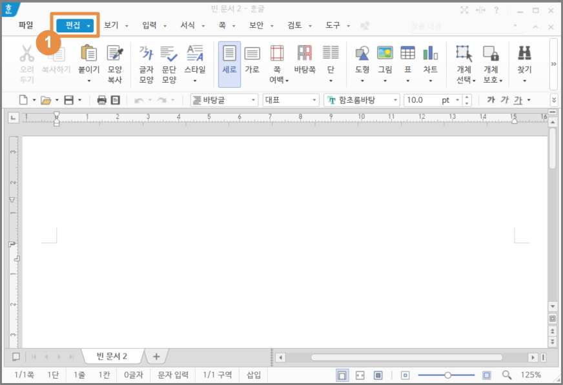This screenshot has width=563, height=385.
Task: Select the 빈 문서 2 document tab
Action: pyautogui.click(x=112, y=357)
